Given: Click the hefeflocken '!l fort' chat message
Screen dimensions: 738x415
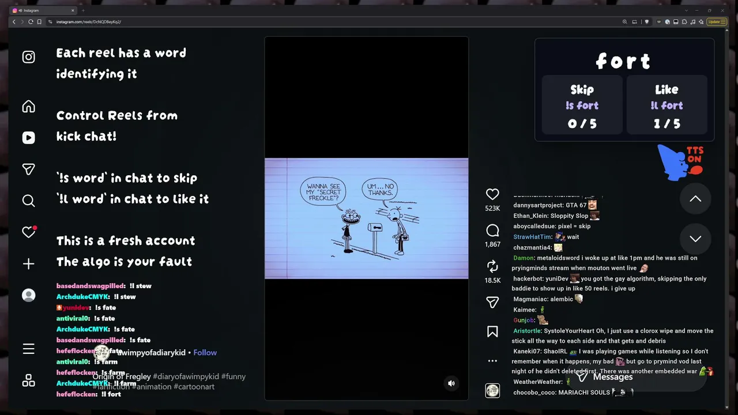Looking at the screenshot, I should 89,394.
